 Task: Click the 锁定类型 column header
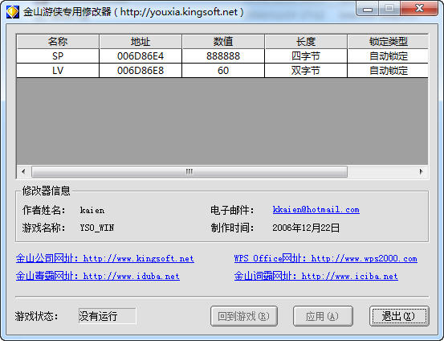(x=388, y=42)
